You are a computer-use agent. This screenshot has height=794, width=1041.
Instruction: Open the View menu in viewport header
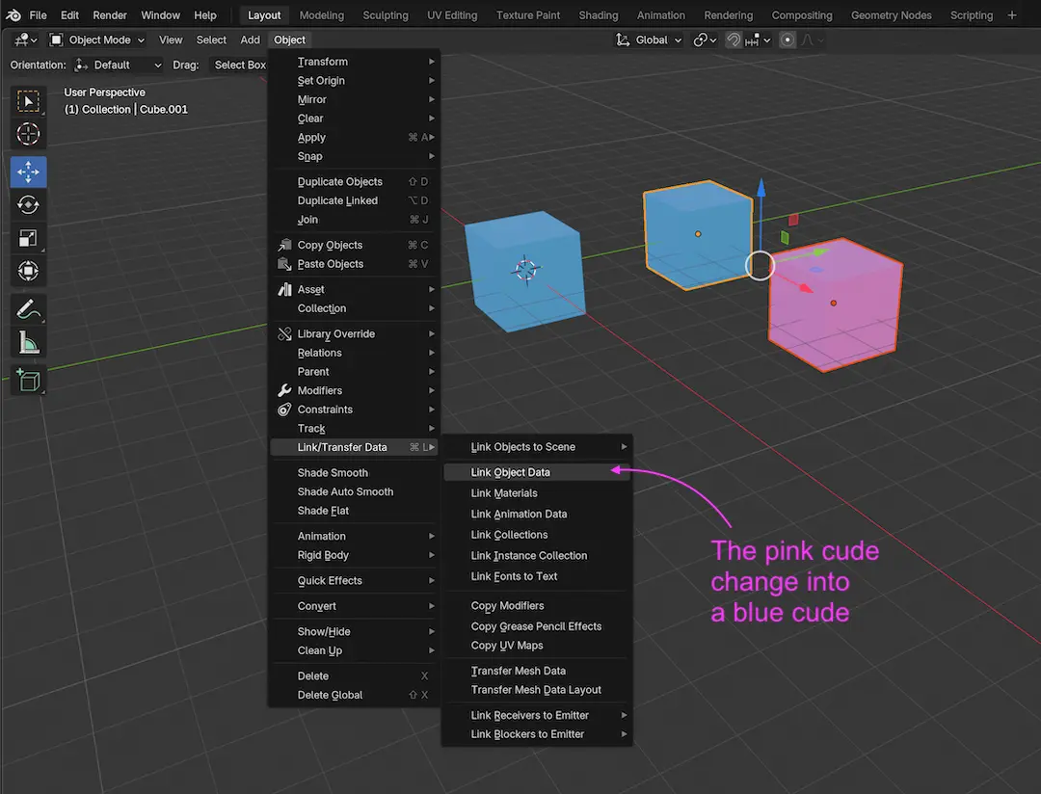click(171, 40)
